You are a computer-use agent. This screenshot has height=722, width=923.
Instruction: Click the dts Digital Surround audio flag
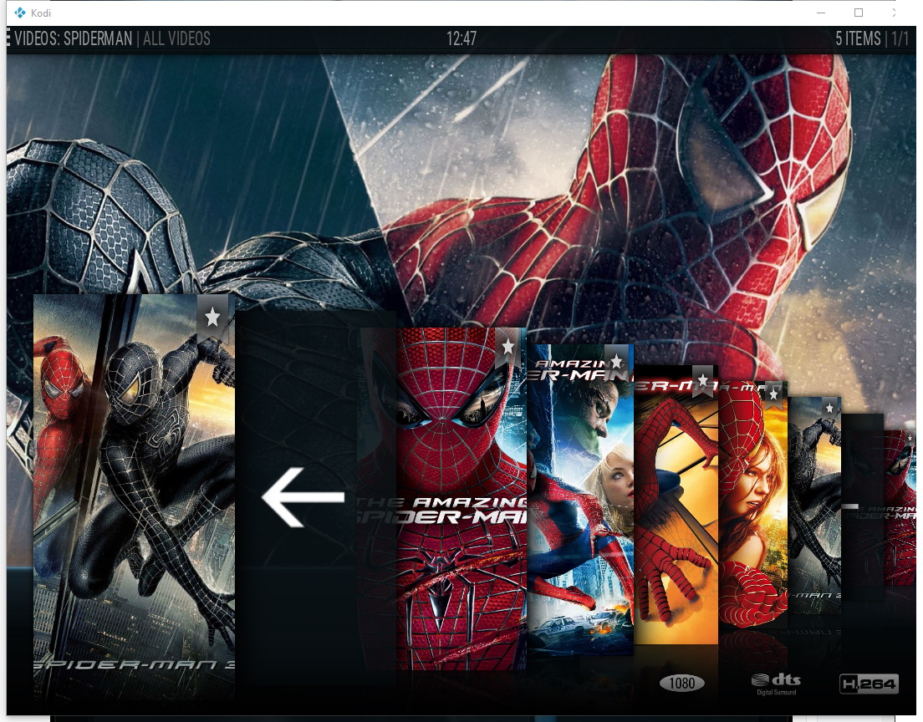777,684
